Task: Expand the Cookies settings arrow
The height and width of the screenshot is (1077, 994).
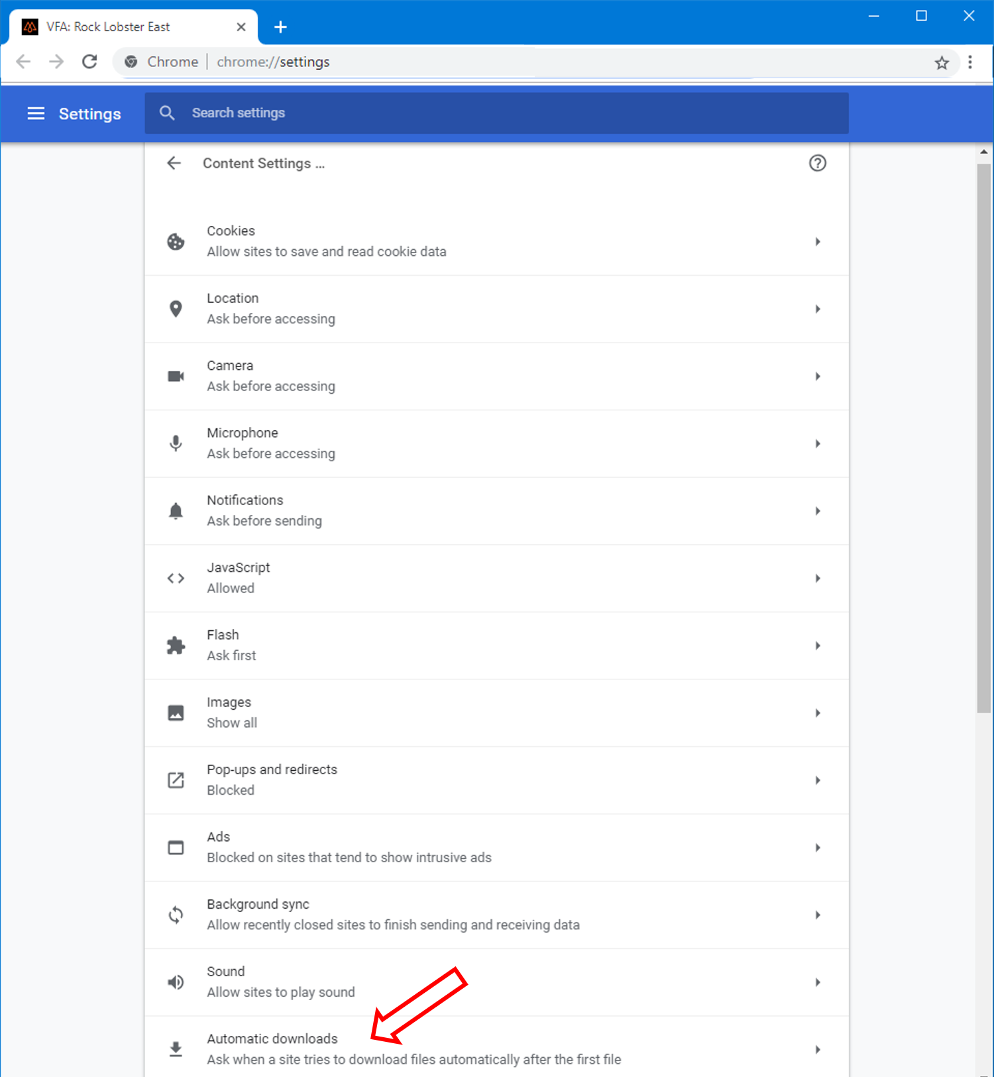Action: coord(818,242)
